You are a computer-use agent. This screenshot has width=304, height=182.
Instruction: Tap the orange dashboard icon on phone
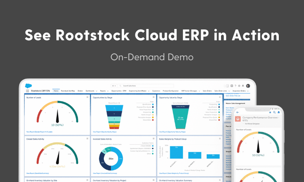(x=238, y=119)
